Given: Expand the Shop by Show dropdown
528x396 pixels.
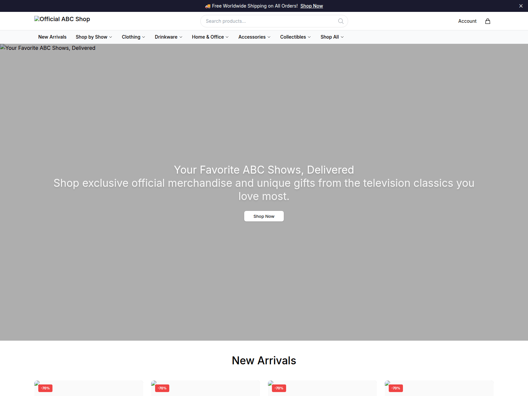Looking at the screenshot, I should coord(94,37).
